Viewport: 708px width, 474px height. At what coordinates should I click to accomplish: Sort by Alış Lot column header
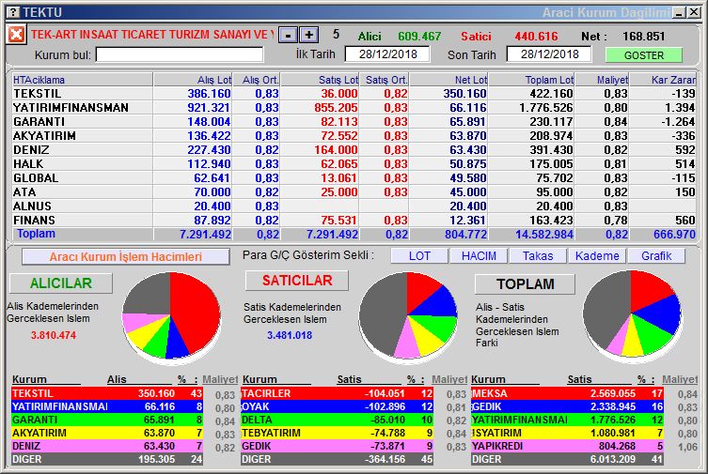(193, 80)
